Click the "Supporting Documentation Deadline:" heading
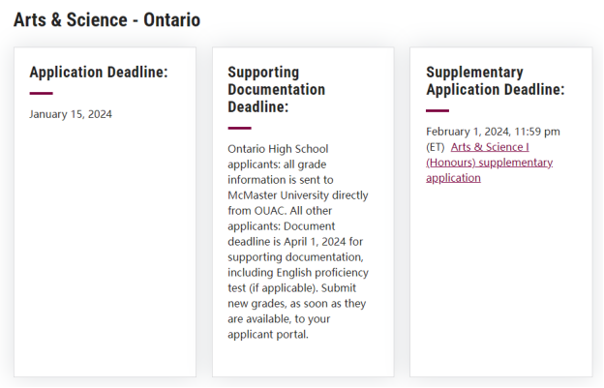 277,89
